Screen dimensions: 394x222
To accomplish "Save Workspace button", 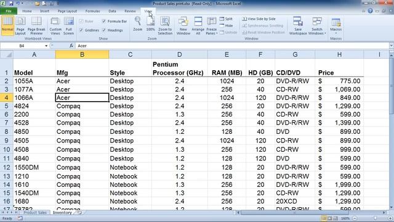I will [x=298, y=26].
